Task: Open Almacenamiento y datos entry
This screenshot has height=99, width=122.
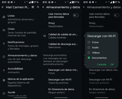Action: [20, 59]
